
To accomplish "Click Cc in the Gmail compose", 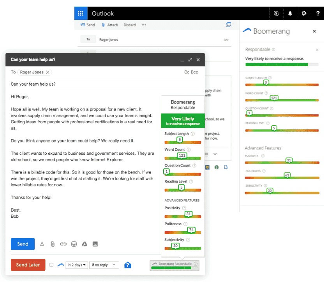I will [x=187, y=72].
